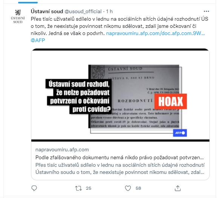Open share options via upload arrow icon
The width and height of the screenshot is (217, 198).
click(178, 188)
